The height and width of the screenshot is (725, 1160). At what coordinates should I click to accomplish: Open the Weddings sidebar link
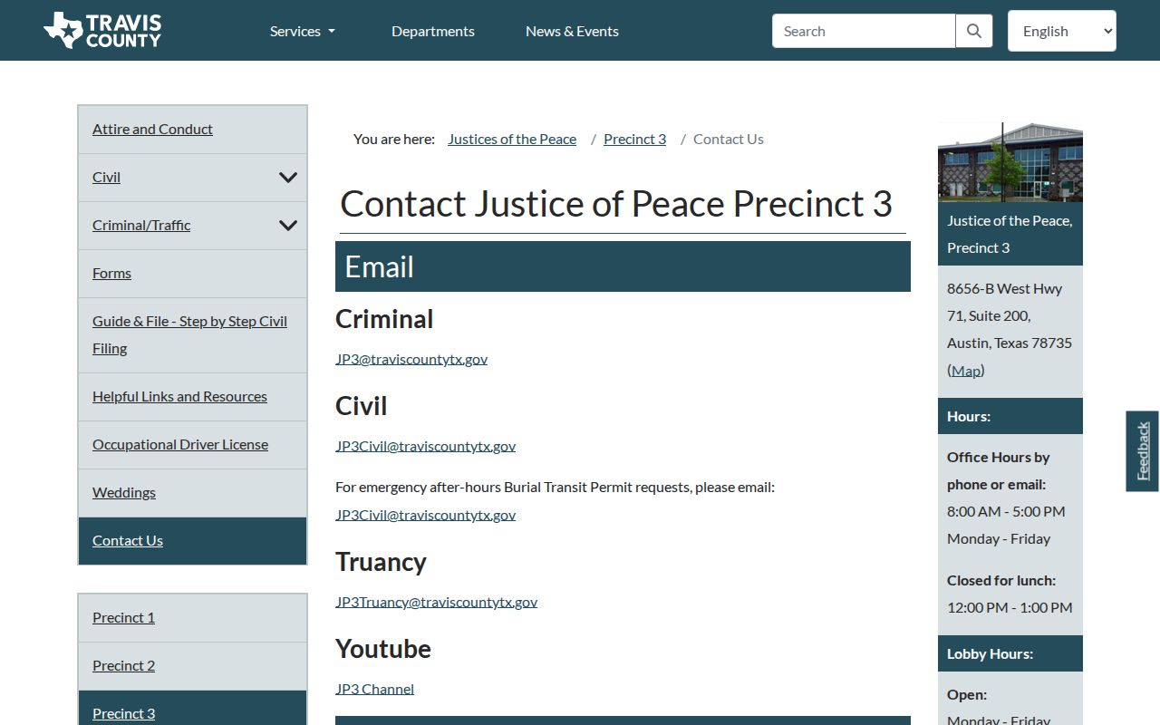tap(124, 492)
